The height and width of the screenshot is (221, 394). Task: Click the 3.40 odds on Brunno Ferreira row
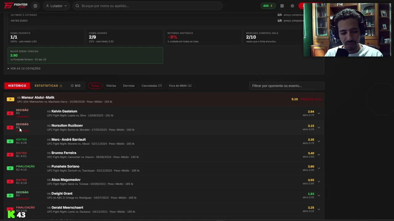[x=311, y=153]
